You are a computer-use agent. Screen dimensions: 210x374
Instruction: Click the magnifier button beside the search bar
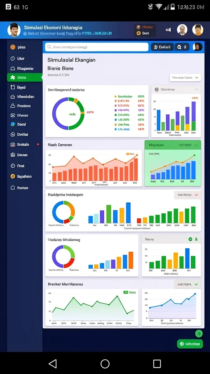pyautogui.click(x=182, y=47)
